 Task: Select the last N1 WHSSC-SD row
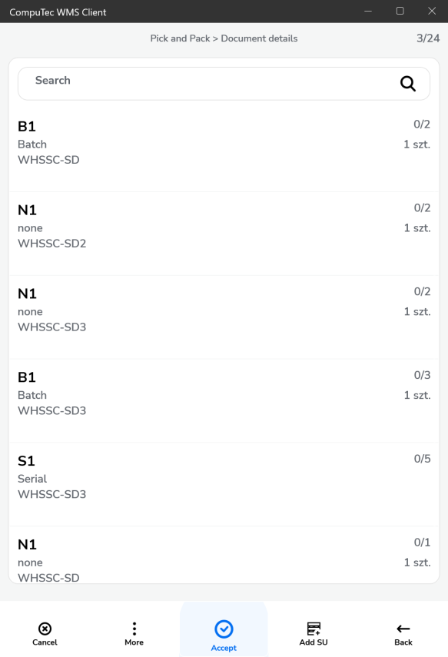224,555
